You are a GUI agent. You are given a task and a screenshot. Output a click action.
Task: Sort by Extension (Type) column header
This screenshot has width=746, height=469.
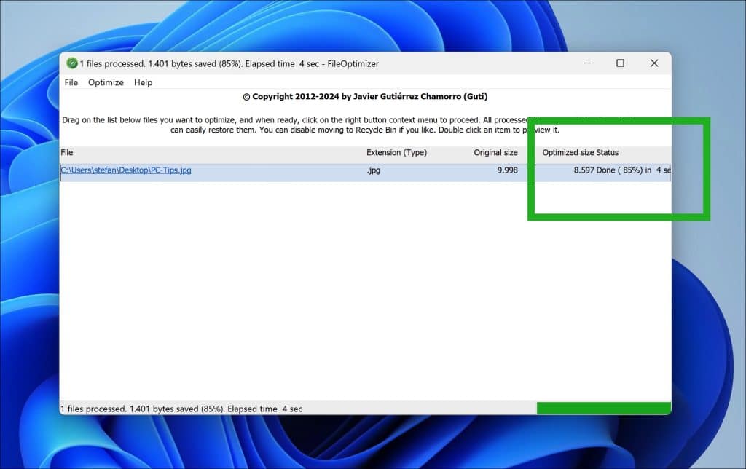397,153
